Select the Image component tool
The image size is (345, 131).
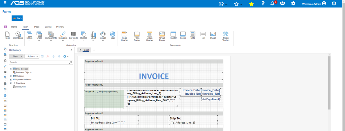[213, 36]
